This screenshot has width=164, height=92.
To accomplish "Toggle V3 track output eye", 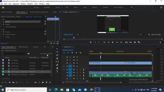I will pyautogui.click(x=77, y=60).
